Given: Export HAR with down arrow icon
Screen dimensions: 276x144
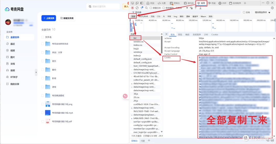Looking at the screenshot, I should (200, 8).
